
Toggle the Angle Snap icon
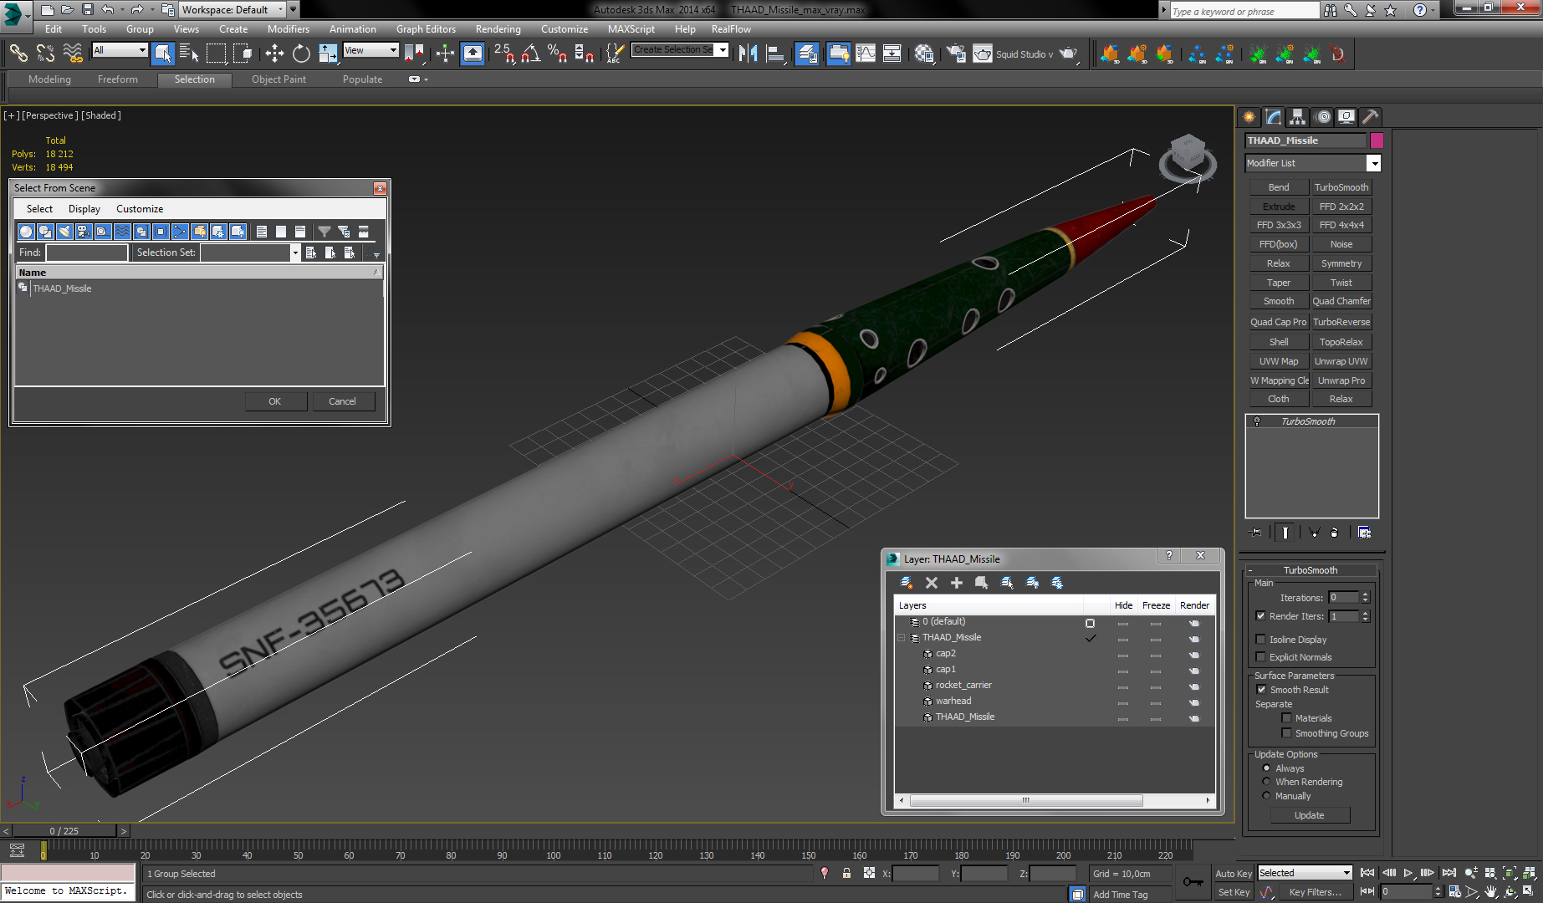tap(530, 54)
